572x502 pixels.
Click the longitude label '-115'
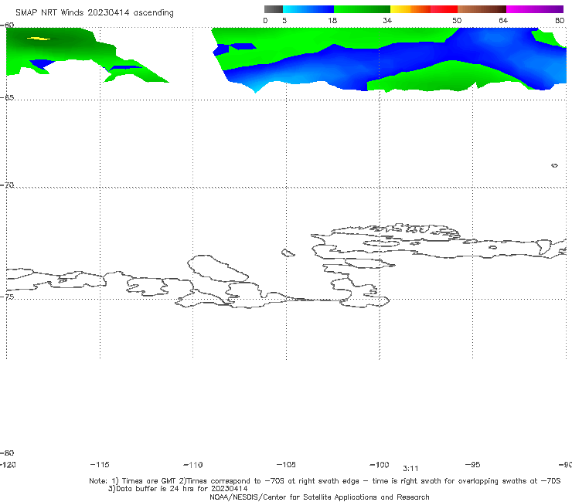[x=100, y=464]
